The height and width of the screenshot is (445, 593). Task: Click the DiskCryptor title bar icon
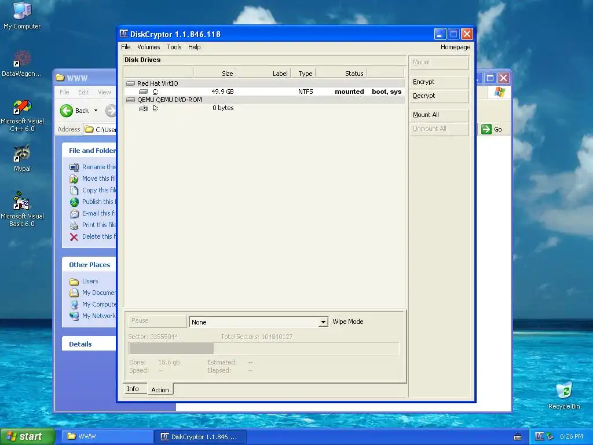pyautogui.click(x=124, y=34)
